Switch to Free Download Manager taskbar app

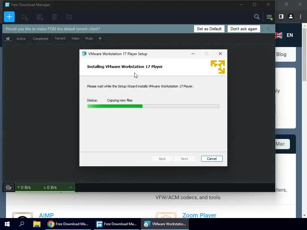coord(117,224)
